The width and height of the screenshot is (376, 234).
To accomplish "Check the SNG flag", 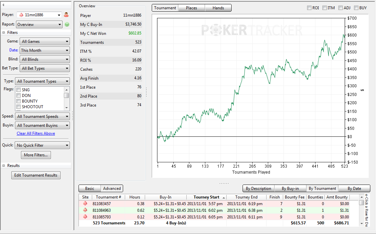I will pyautogui.click(x=18, y=90).
